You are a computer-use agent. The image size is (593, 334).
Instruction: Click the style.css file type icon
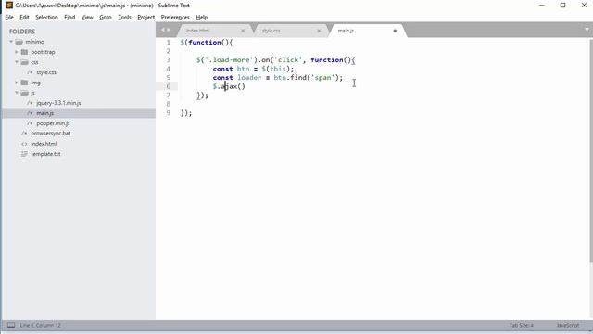(x=30, y=72)
